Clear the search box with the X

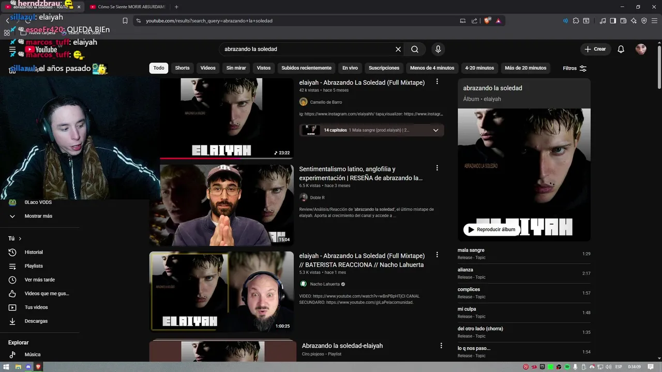(398, 49)
